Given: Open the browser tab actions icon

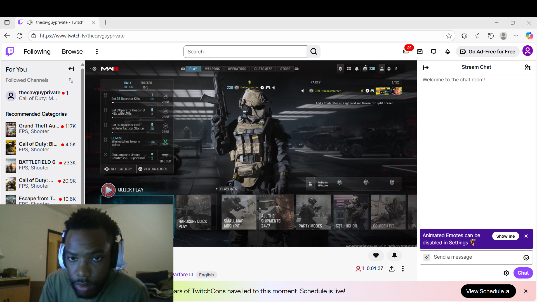Looking at the screenshot, I should coord(7,22).
